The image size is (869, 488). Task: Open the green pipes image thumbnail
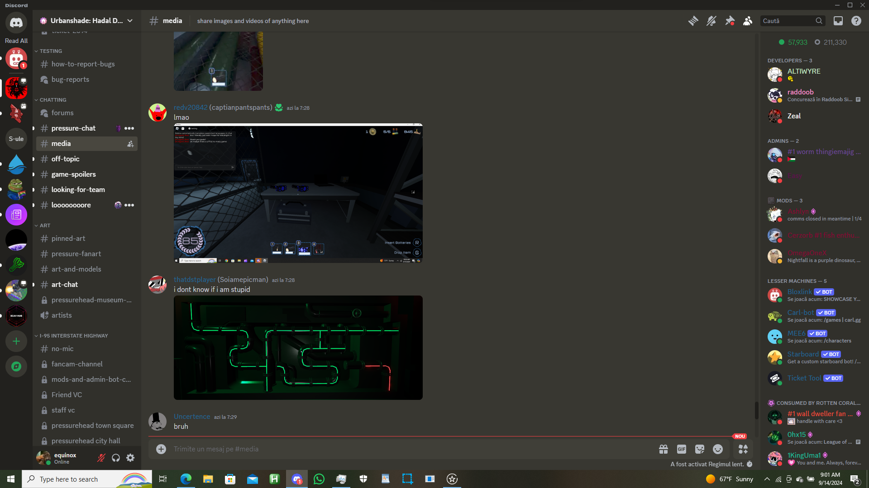click(x=298, y=347)
